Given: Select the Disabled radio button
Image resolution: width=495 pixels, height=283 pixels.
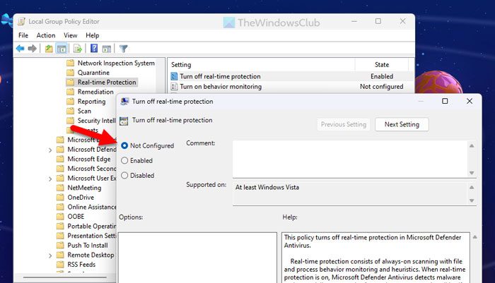Looking at the screenshot, I should pos(124,175).
